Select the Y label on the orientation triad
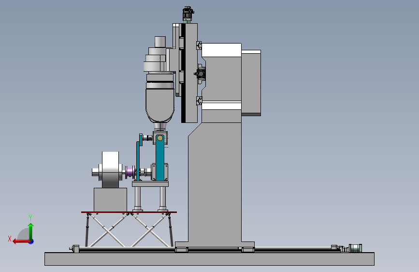 click(x=30, y=217)
